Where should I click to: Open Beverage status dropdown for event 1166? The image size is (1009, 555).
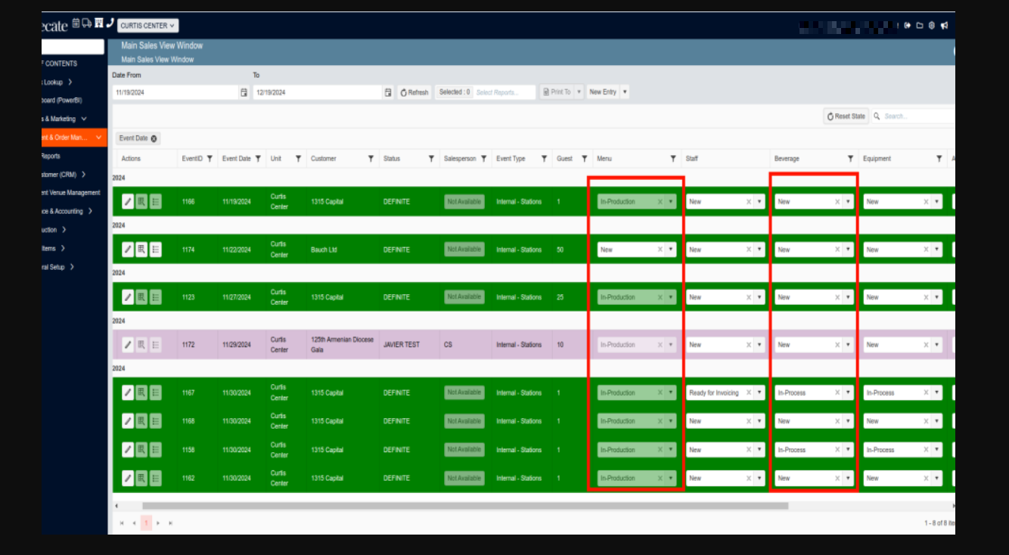coord(848,202)
